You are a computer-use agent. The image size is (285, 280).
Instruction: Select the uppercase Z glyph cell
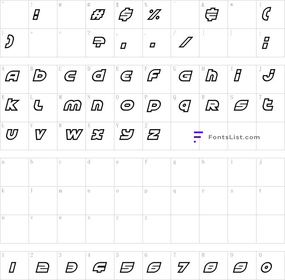pyautogui.click(x=157, y=136)
